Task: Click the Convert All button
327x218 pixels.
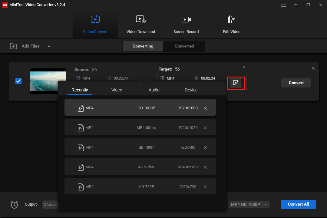Action: click(x=298, y=204)
